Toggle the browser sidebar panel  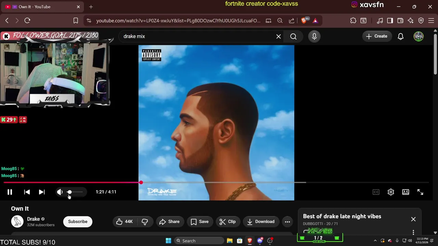(x=390, y=20)
